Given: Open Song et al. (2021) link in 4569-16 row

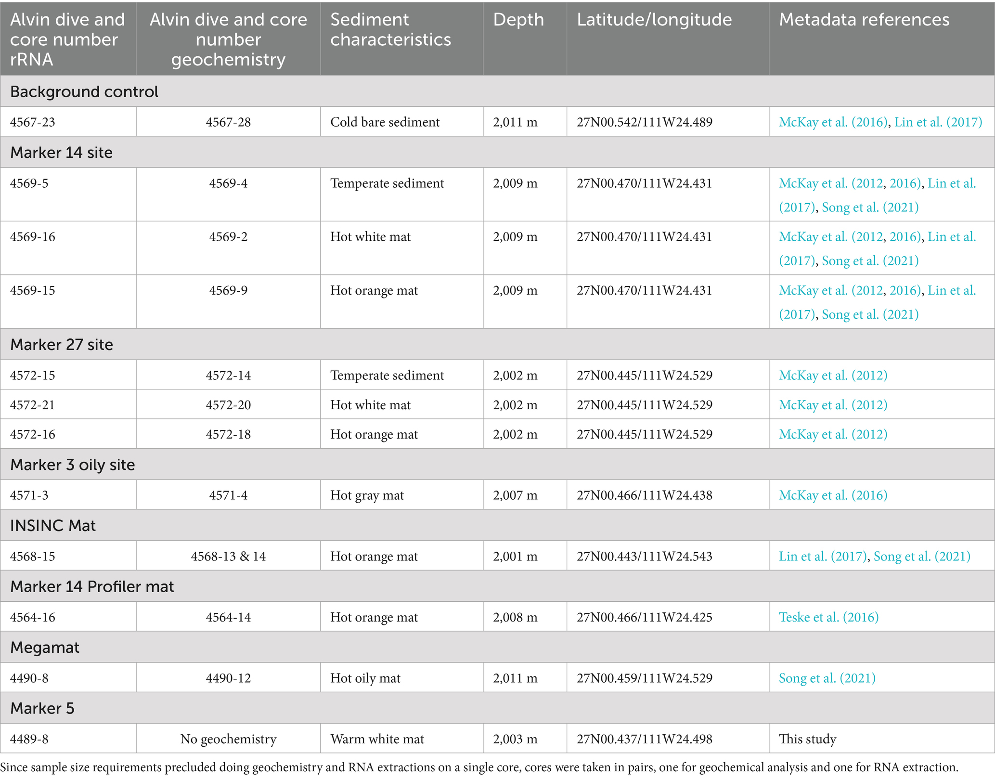Looking at the screenshot, I should (870, 261).
